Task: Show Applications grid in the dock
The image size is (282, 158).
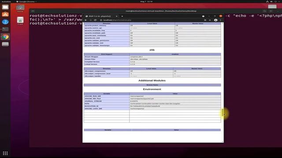Action: pyautogui.click(x=5, y=153)
